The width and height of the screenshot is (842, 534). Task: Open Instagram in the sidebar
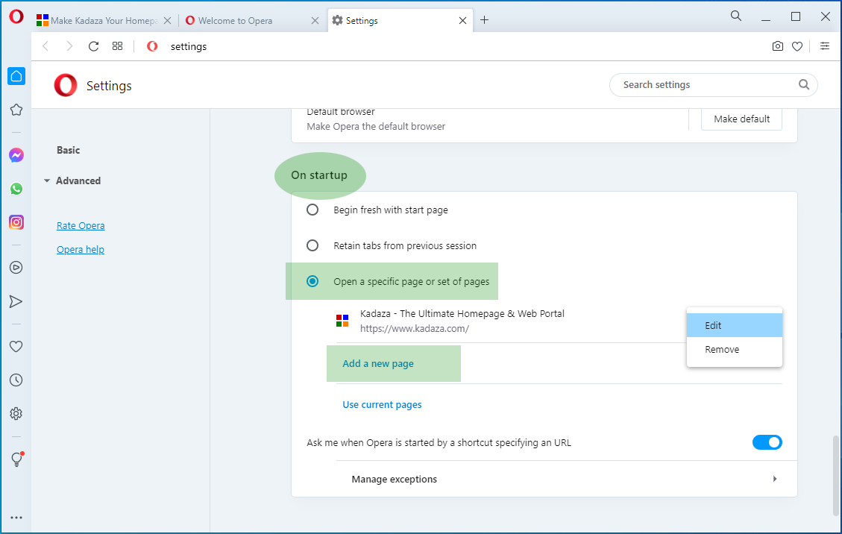[x=16, y=222]
